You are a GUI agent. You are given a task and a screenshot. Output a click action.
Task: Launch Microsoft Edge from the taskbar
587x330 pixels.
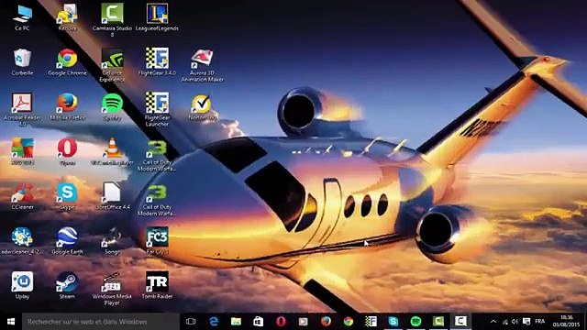tap(214, 322)
